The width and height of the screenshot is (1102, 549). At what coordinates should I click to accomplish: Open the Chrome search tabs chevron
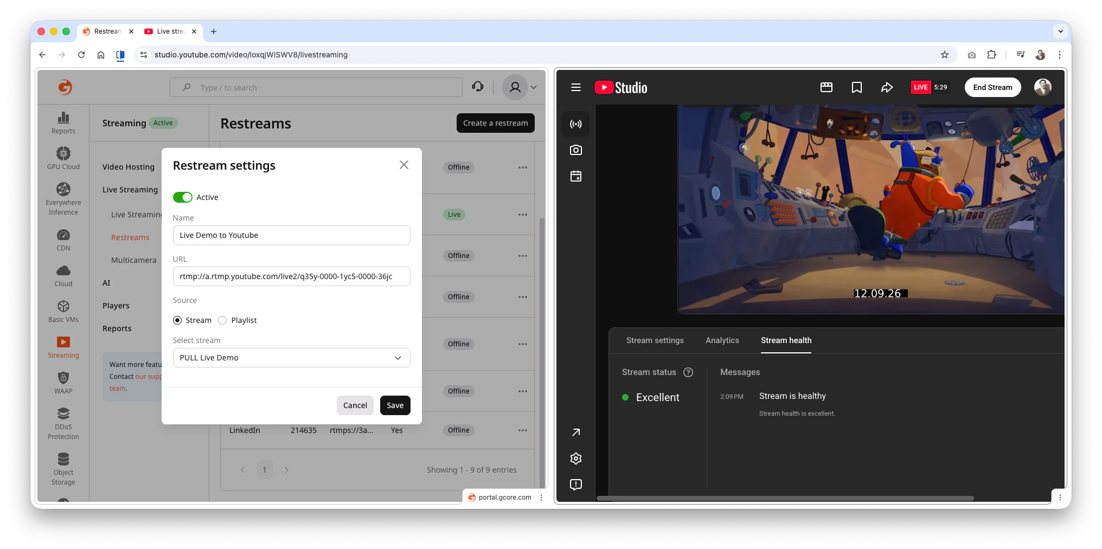coord(1061,31)
